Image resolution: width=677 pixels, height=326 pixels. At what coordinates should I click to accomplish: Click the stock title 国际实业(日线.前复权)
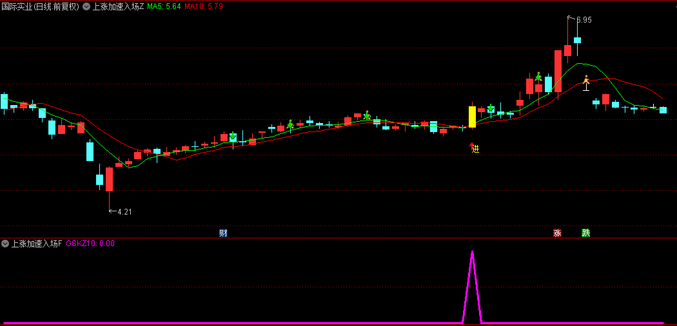coord(41,6)
